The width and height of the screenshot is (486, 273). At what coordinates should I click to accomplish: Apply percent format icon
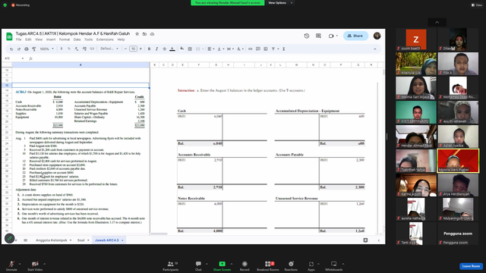pyautogui.click(x=69, y=49)
